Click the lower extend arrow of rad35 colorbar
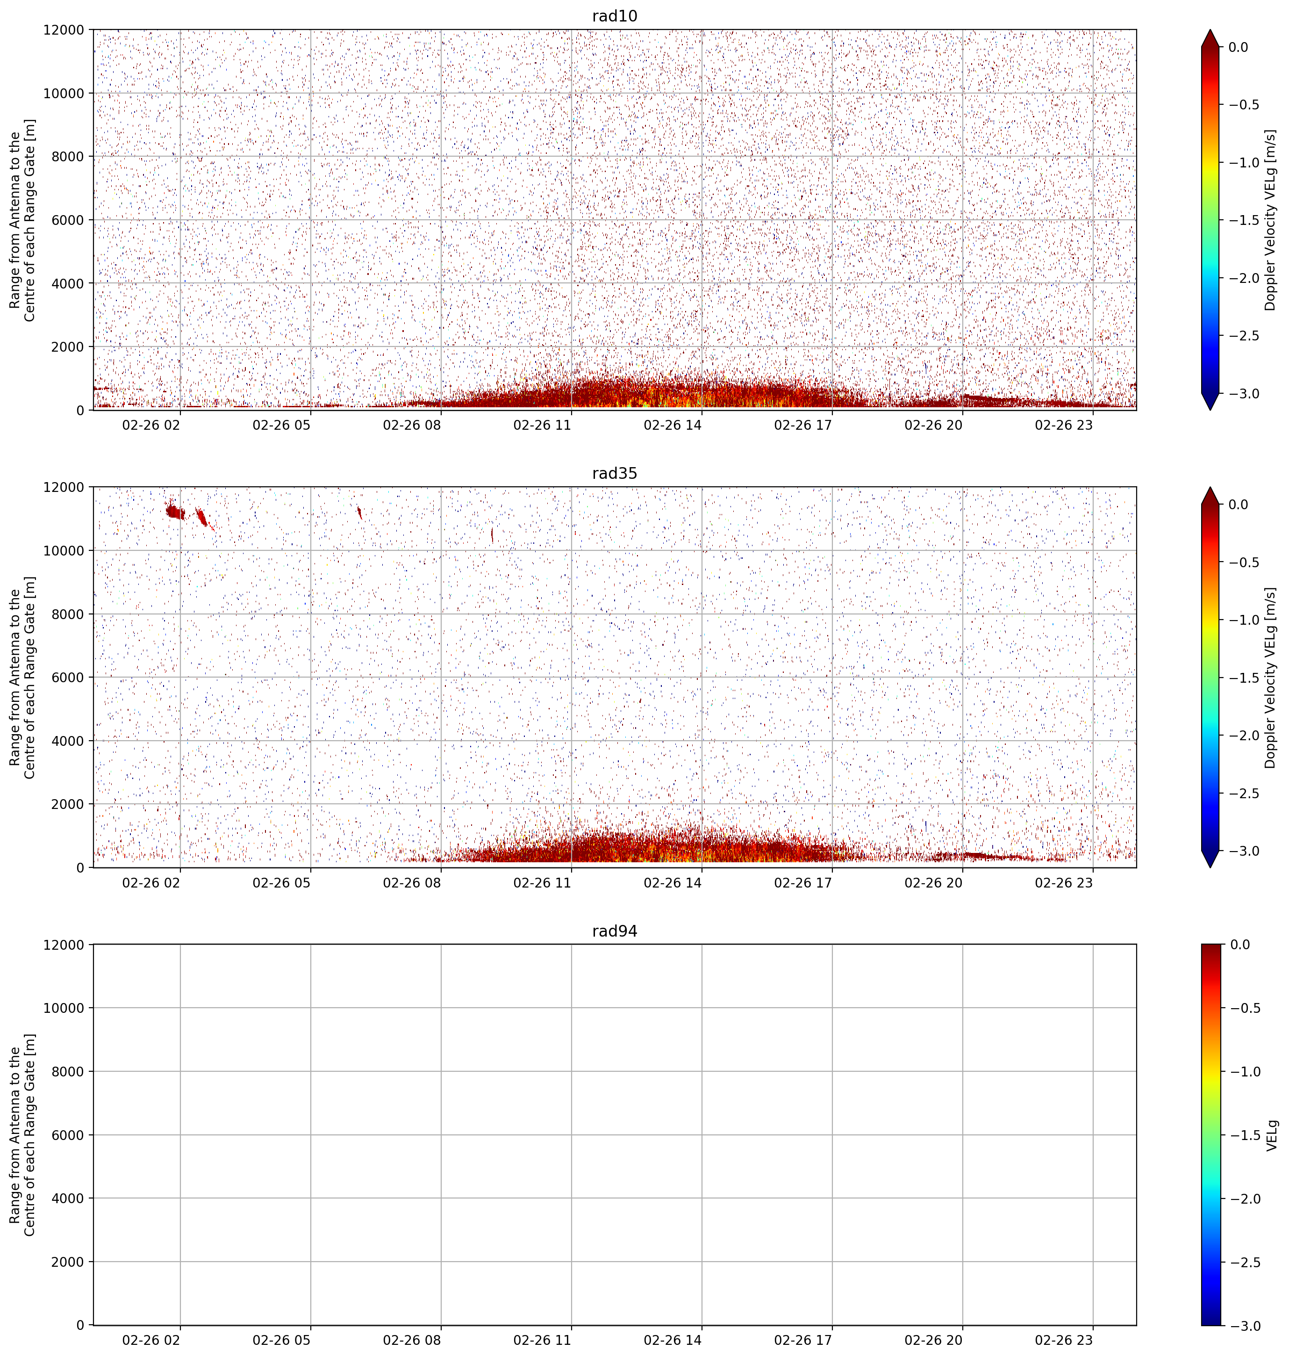 click(1210, 859)
